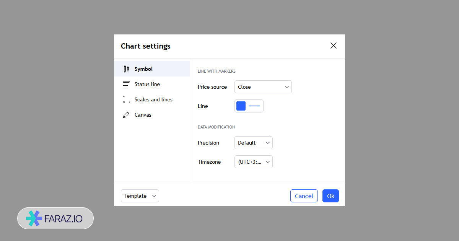Click the line style preview next to swatch
Image resolution: width=459 pixels, height=241 pixels.
(254, 106)
